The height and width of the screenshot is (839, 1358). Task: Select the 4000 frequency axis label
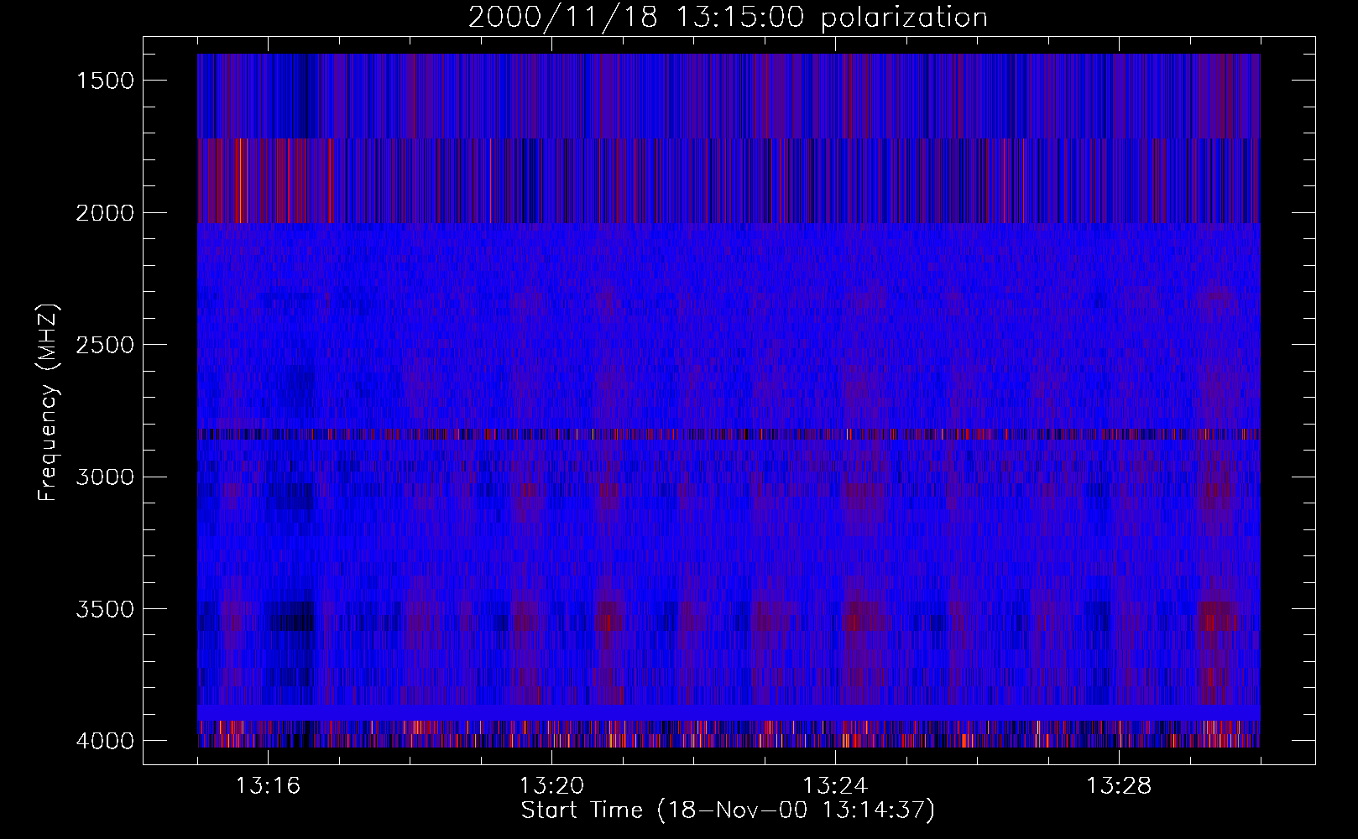(105, 741)
